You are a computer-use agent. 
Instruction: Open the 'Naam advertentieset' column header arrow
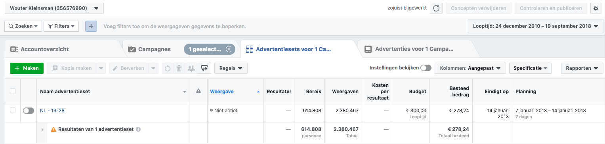(185, 92)
